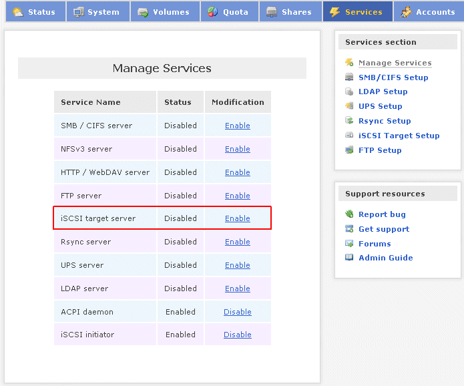Open the Status tab
Screen dimensions: 464x386
(35, 12)
